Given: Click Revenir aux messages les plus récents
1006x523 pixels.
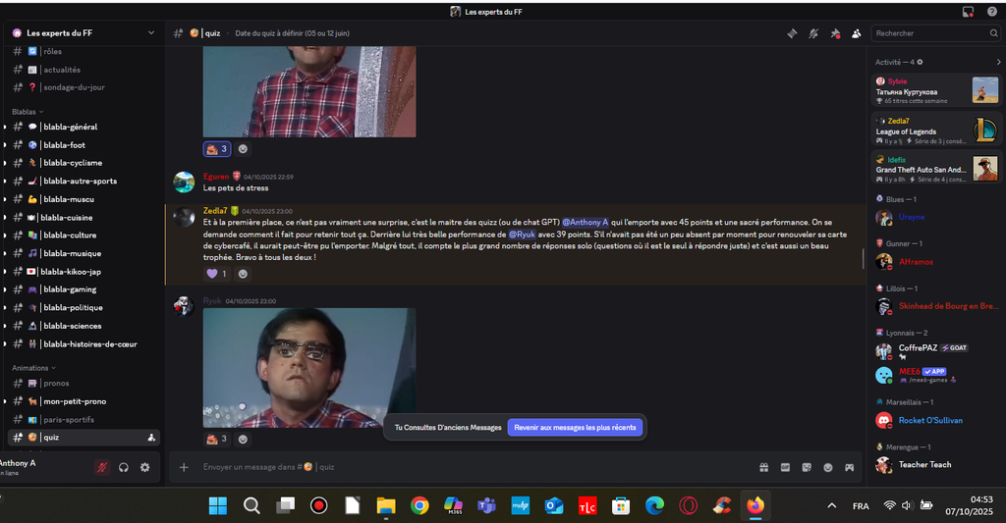Looking at the screenshot, I should 575,428.
